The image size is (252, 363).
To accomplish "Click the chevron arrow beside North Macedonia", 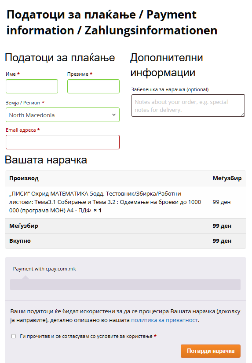I will click(x=114, y=115).
